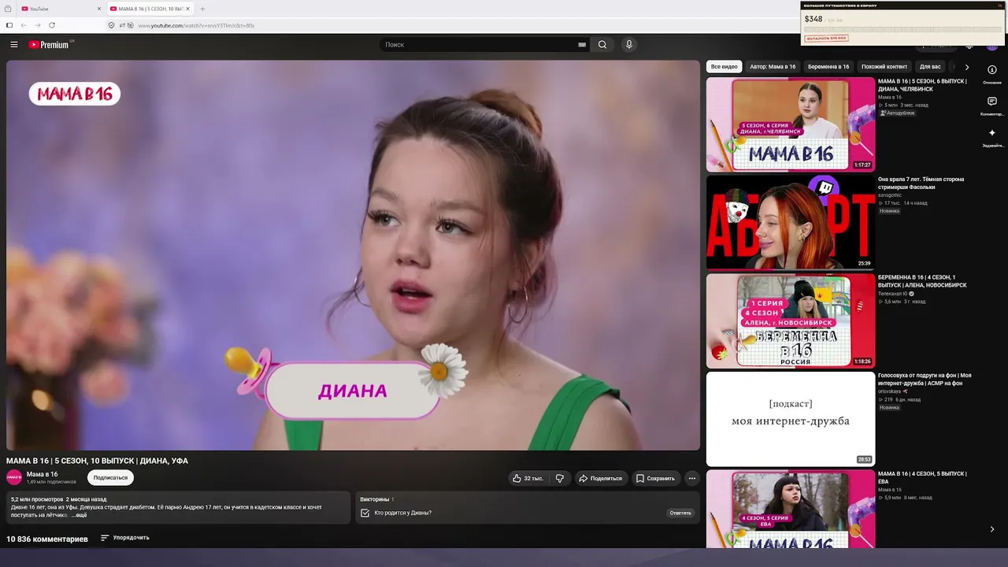This screenshot has height=567, width=1008.
Task: Open Голосовуха от подруги podcast title
Action: (925, 380)
